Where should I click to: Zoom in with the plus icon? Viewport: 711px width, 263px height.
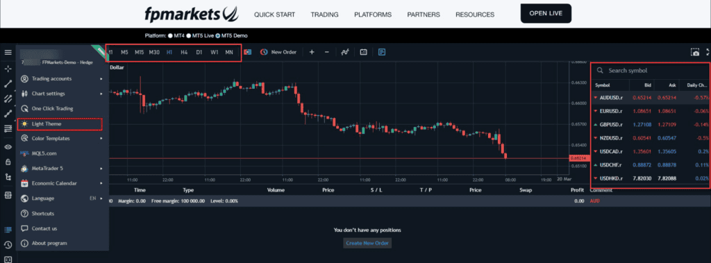[x=312, y=52]
